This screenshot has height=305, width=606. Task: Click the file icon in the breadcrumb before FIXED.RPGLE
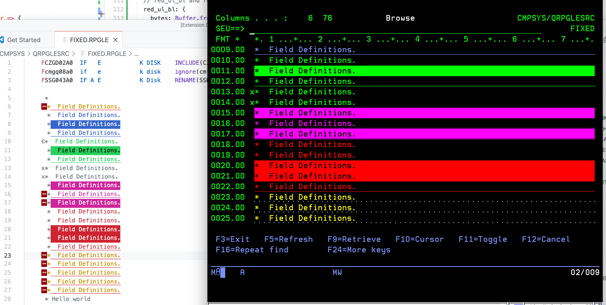[83, 53]
